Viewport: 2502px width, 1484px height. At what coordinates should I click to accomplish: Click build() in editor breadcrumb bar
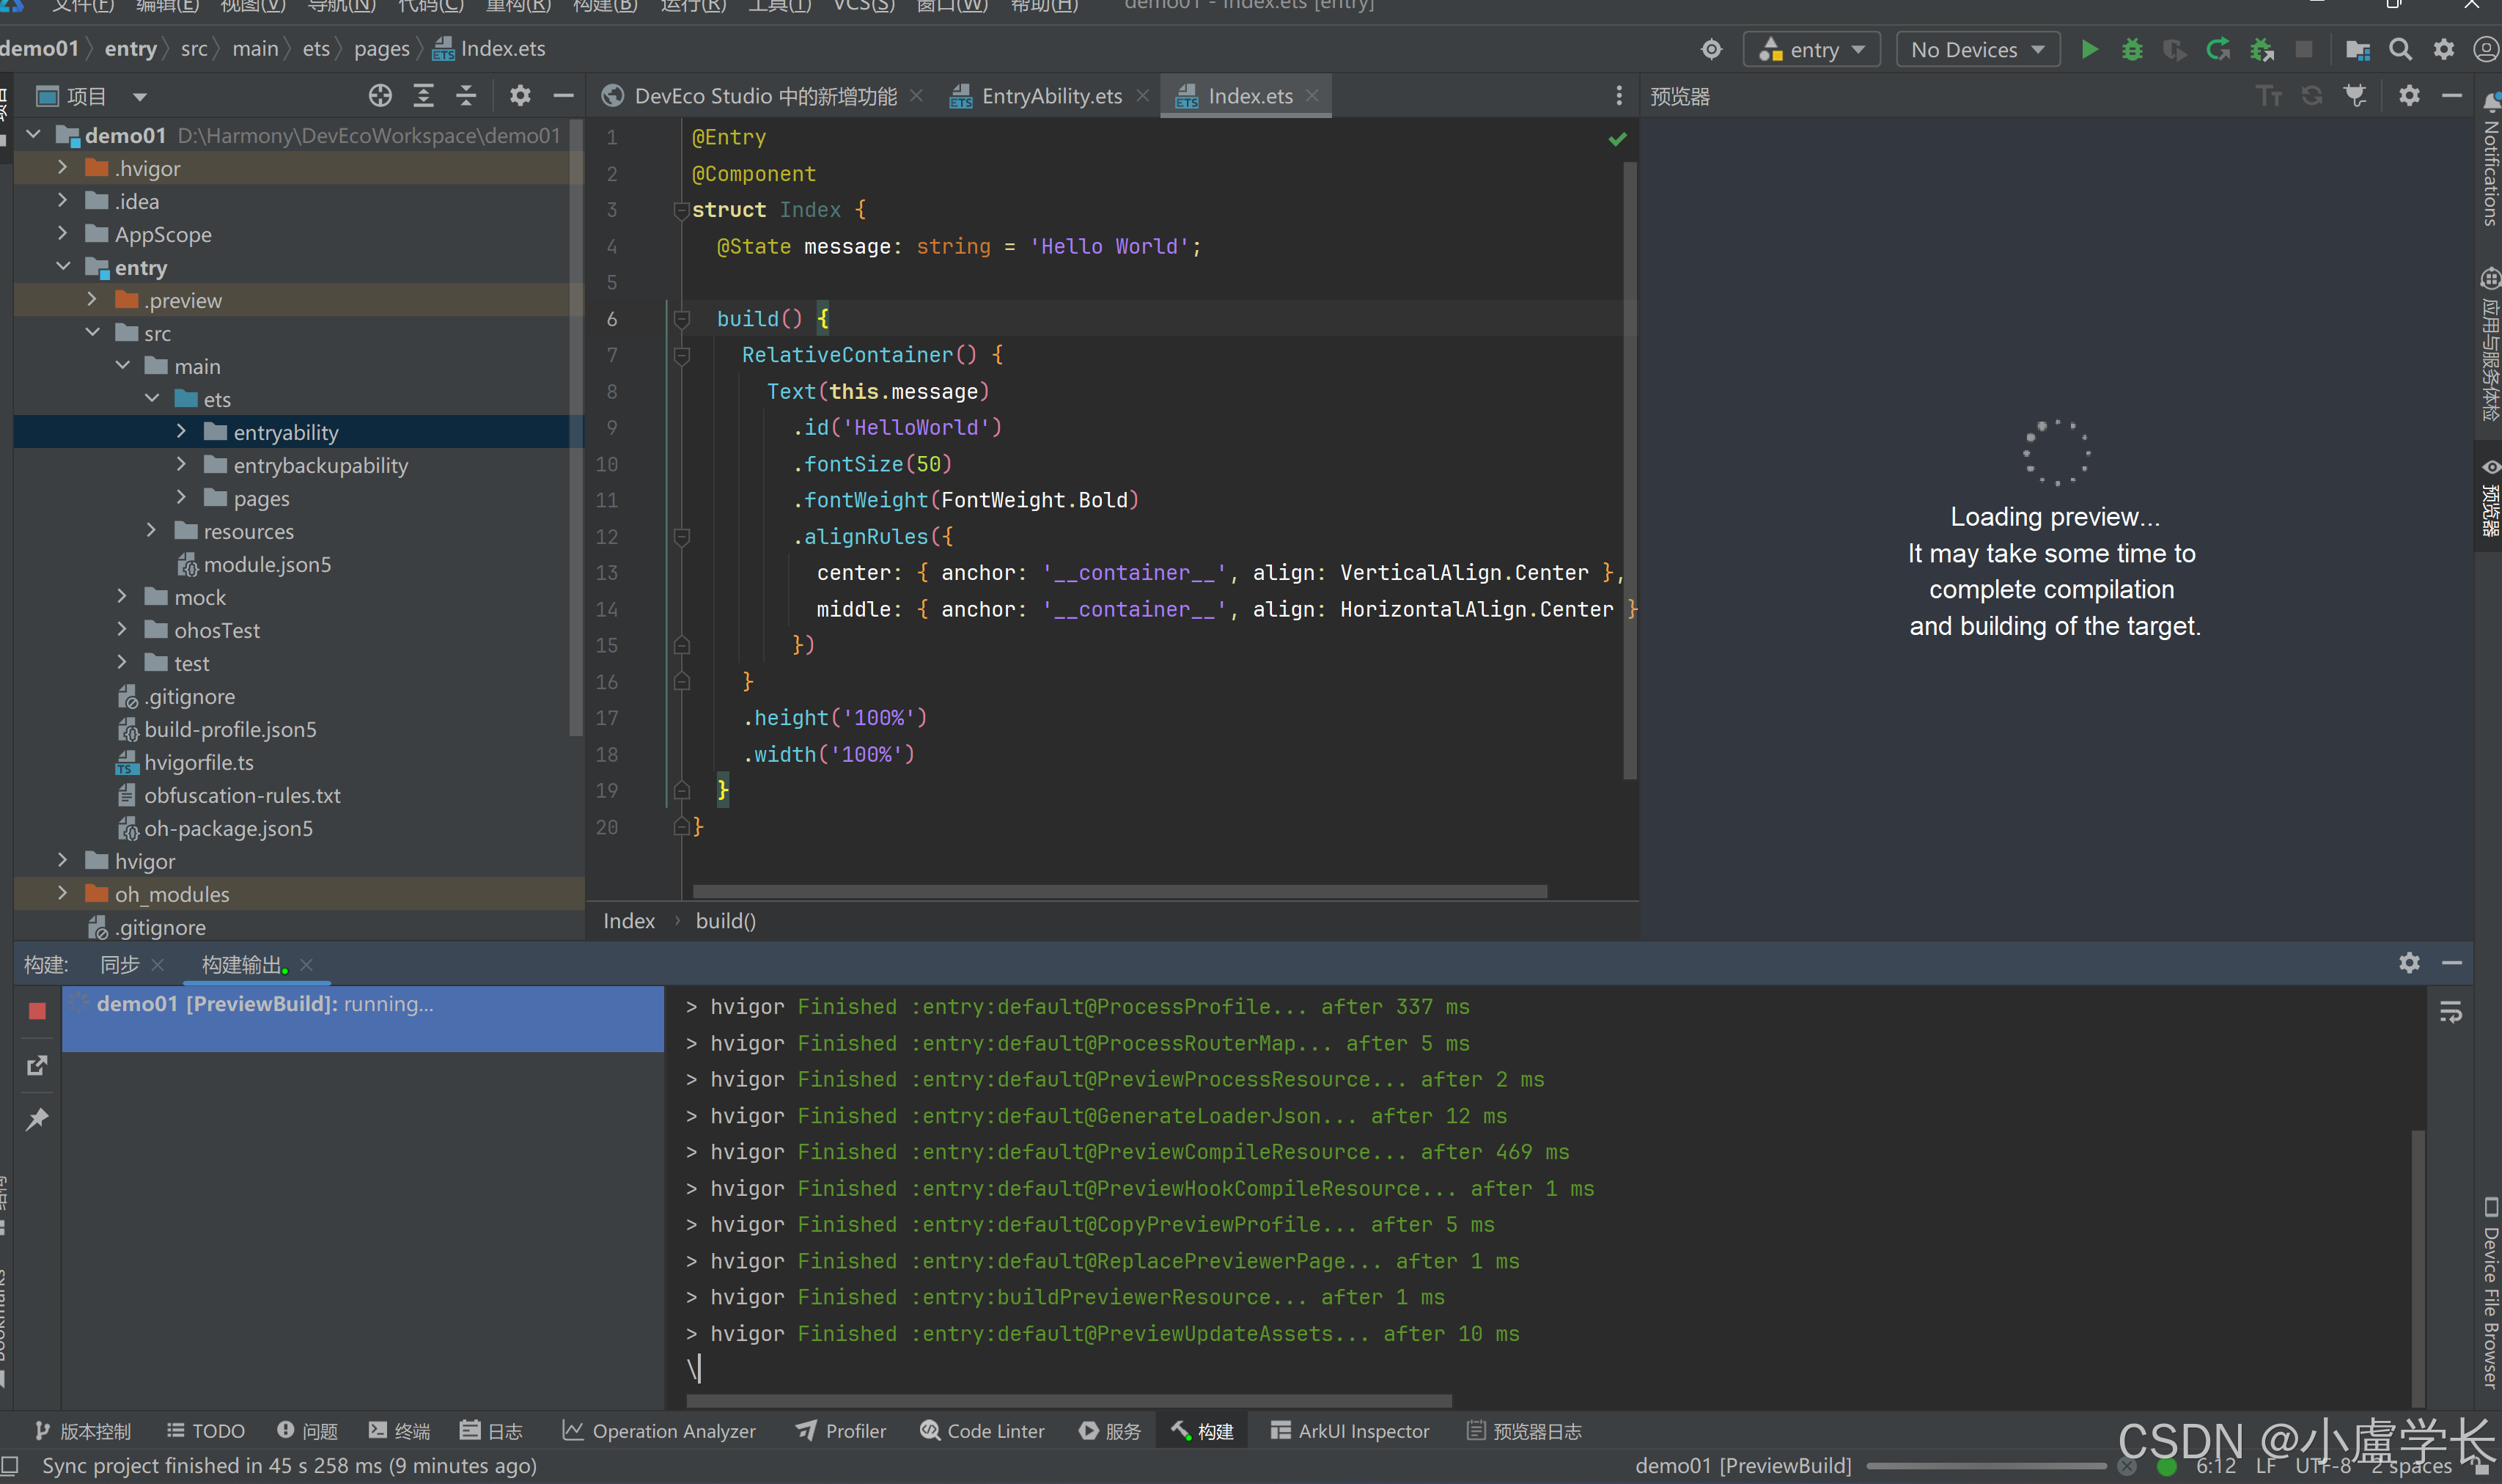(726, 920)
